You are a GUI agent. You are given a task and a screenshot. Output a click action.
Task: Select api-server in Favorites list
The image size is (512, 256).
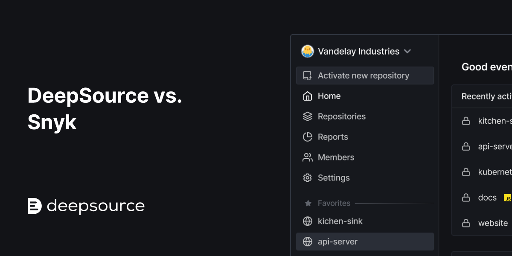tap(337, 241)
